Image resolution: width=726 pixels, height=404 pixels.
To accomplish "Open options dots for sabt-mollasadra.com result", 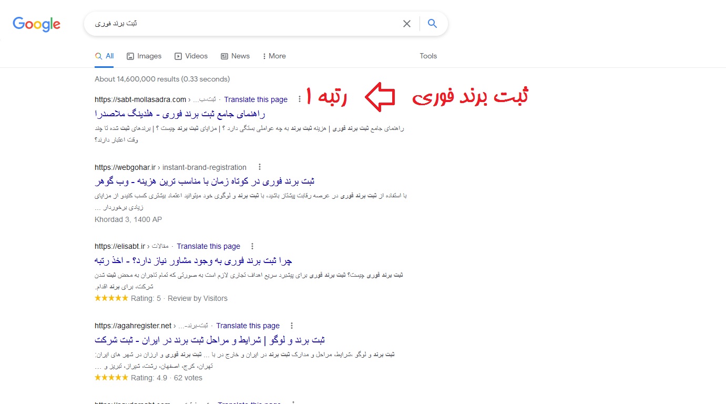I will (x=300, y=99).
